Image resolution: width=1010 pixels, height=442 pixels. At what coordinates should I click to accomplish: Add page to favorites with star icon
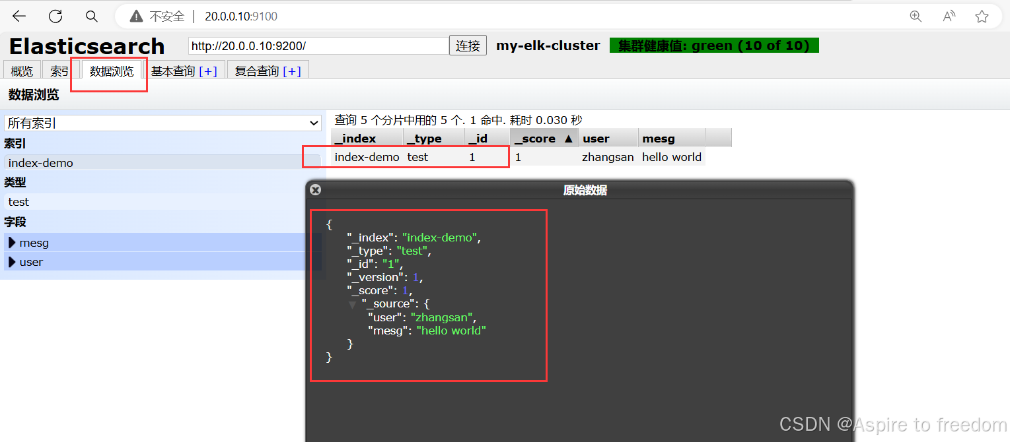point(982,16)
